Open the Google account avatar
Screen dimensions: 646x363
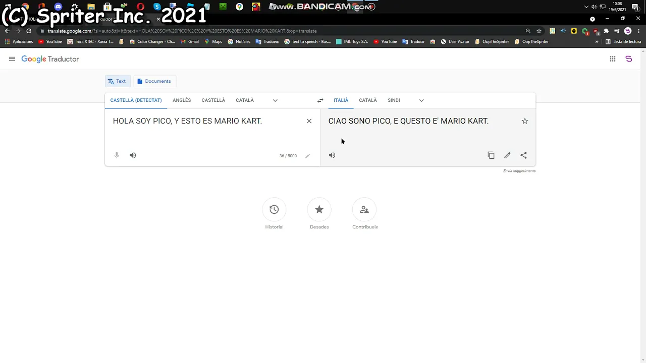click(x=628, y=59)
